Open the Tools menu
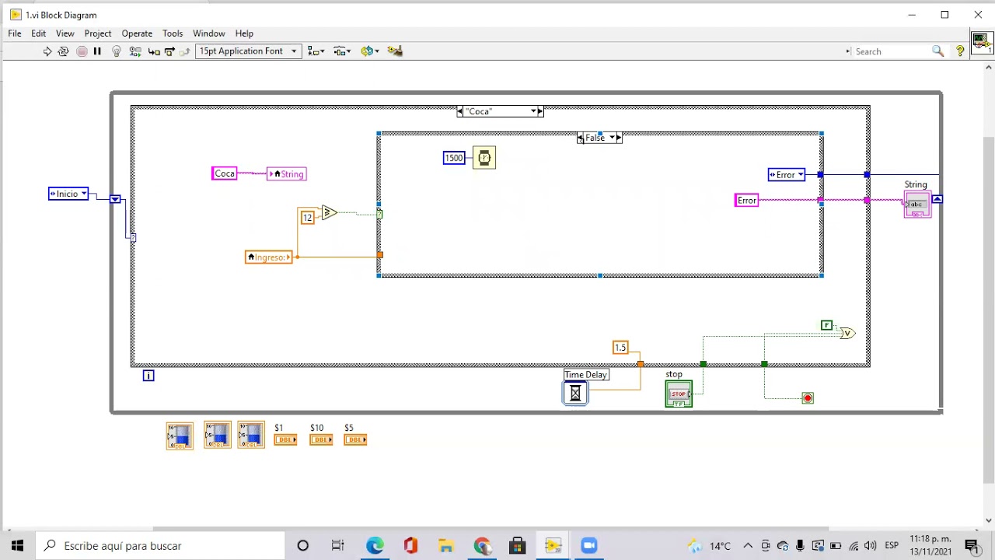The height and width of the screenshot is (560, 995). pos(173,33)
